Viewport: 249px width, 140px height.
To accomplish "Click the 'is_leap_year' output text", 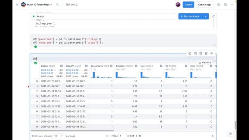I will [x=45, y=23].
